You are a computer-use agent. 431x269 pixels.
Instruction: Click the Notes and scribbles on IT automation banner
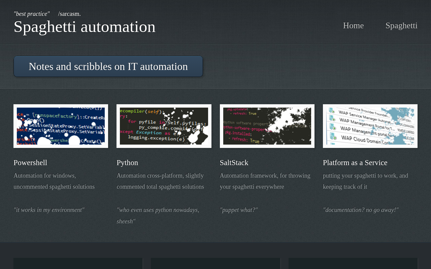click(108, 67)
